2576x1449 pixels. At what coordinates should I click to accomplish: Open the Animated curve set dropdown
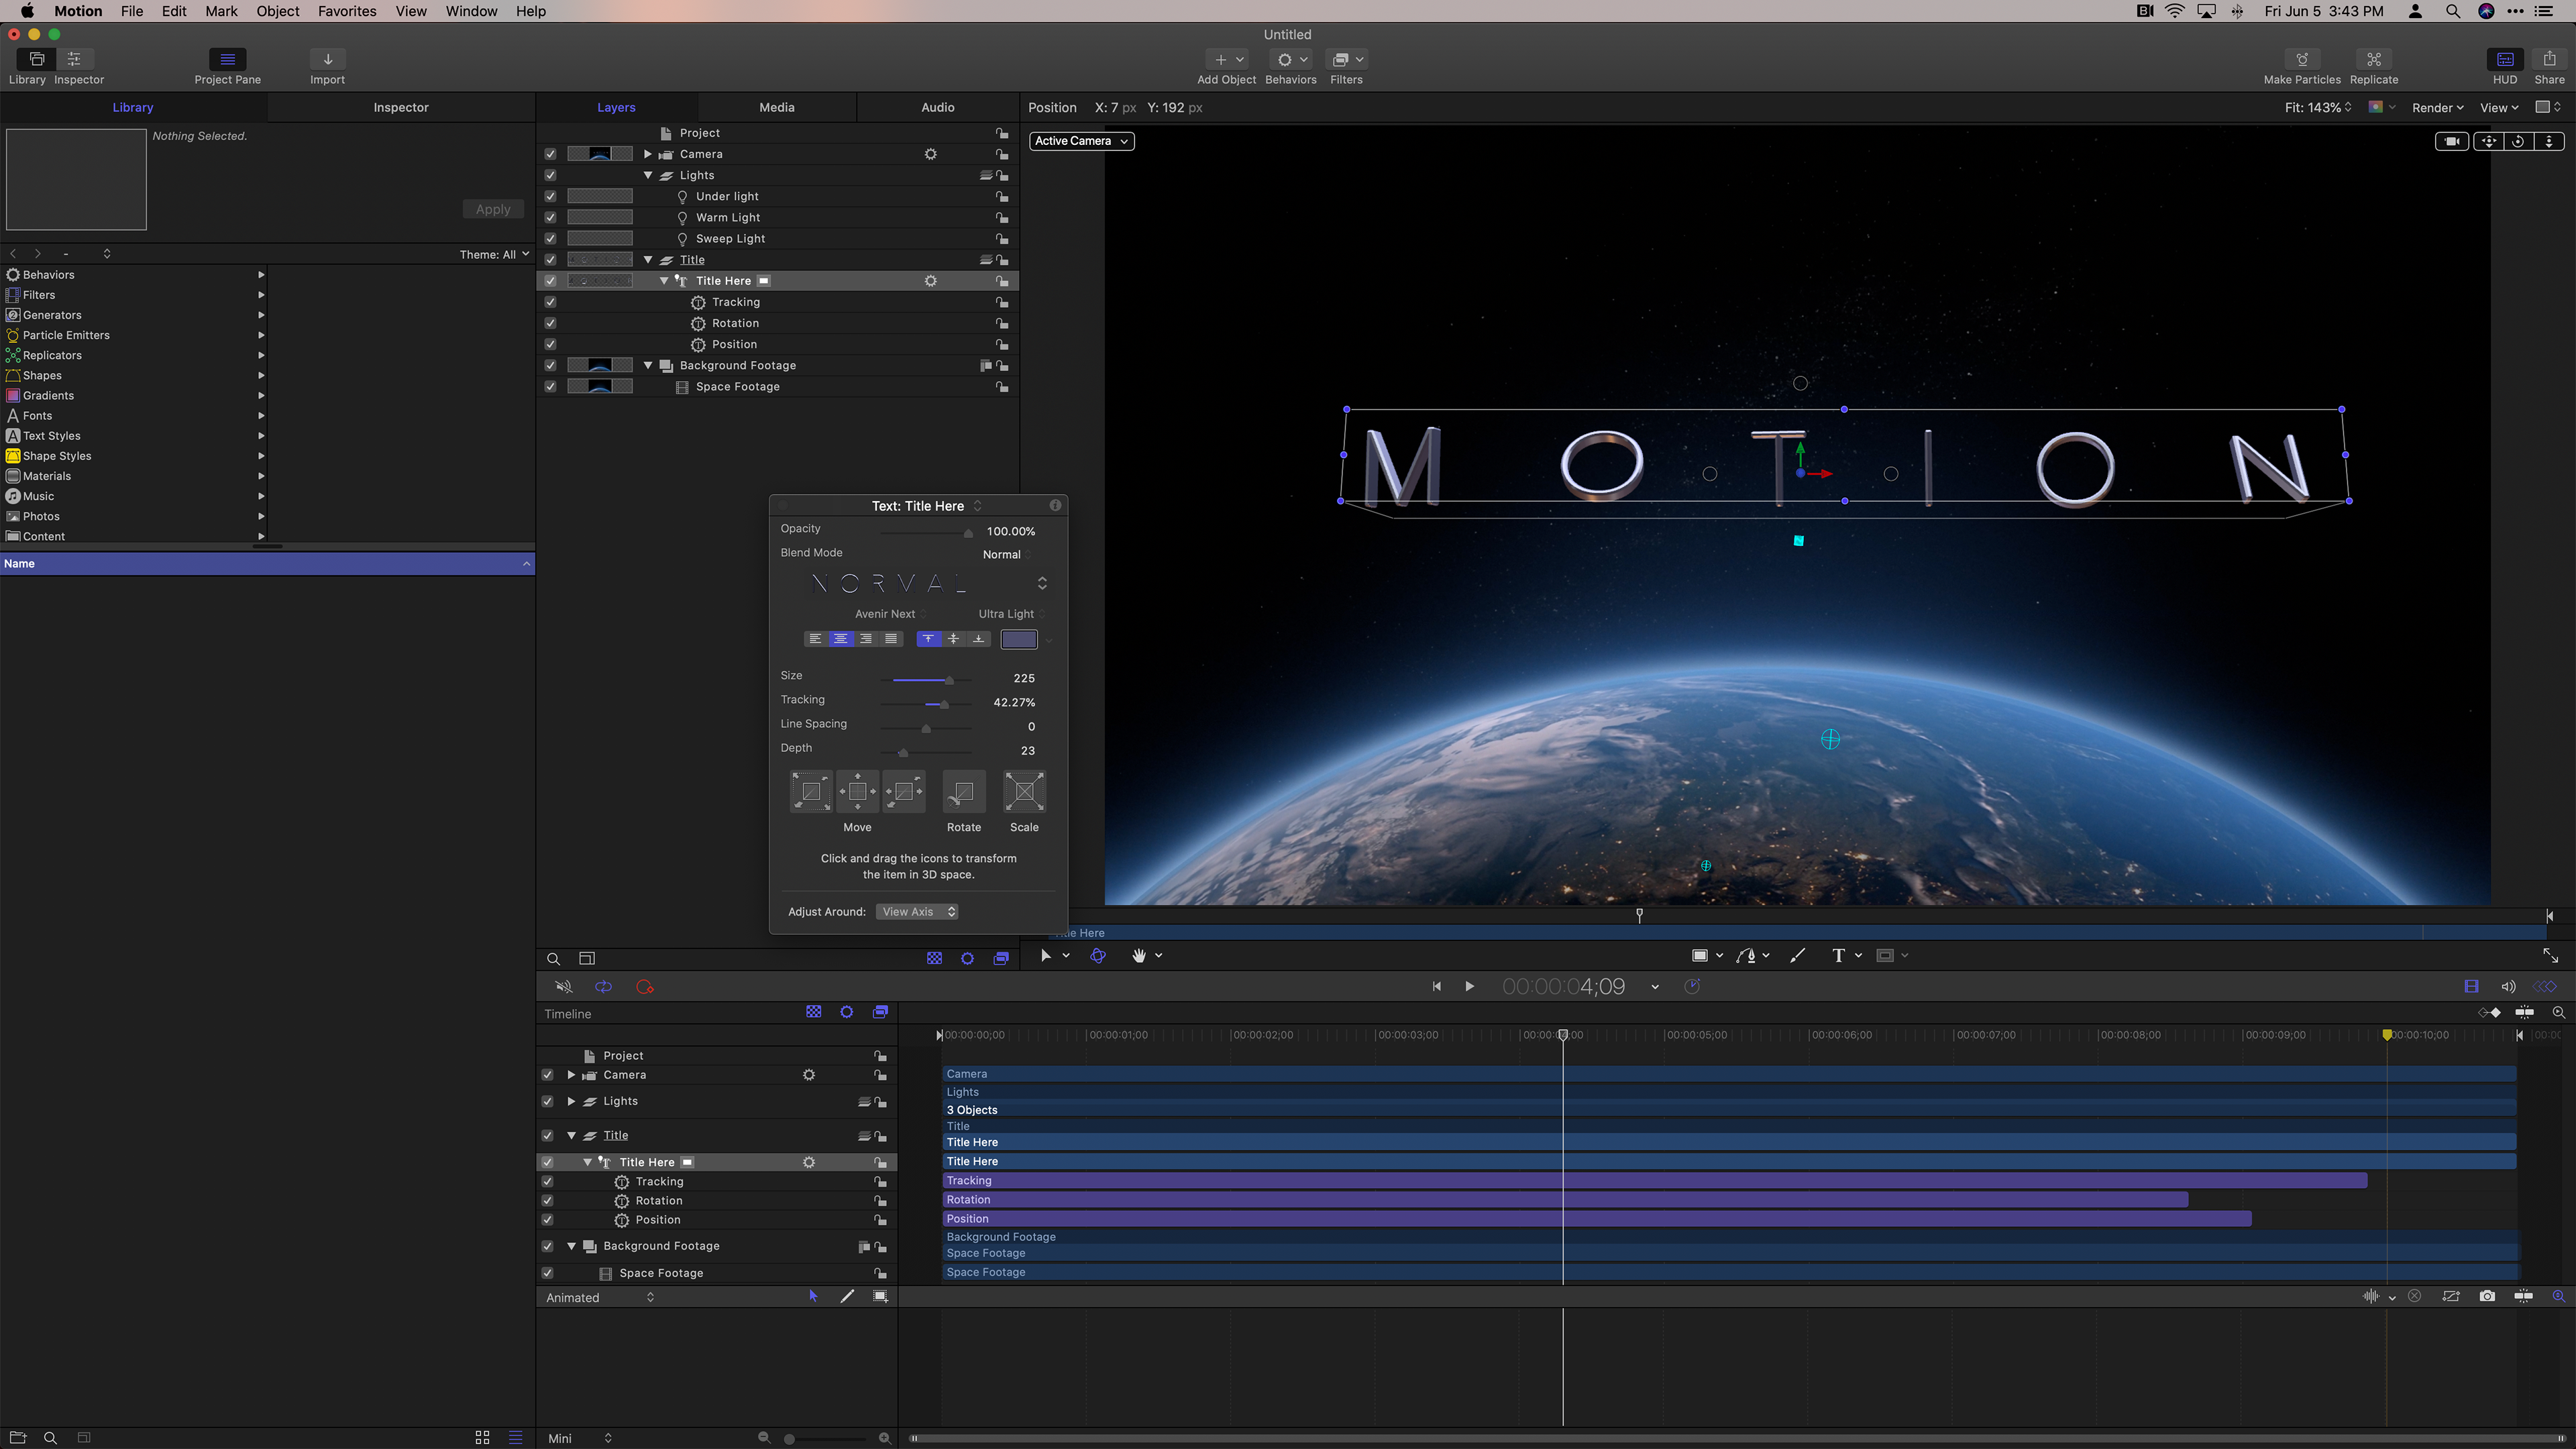pos(599,1298)
